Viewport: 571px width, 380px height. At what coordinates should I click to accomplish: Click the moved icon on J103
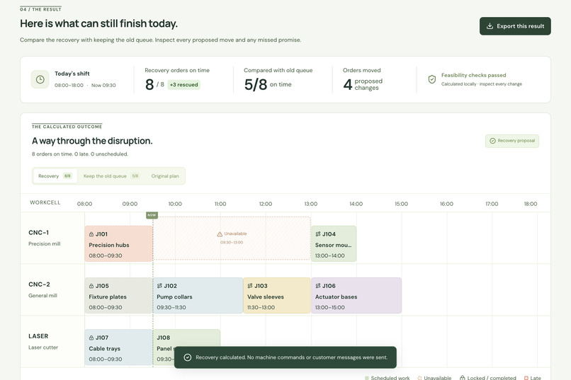[250, 286]
